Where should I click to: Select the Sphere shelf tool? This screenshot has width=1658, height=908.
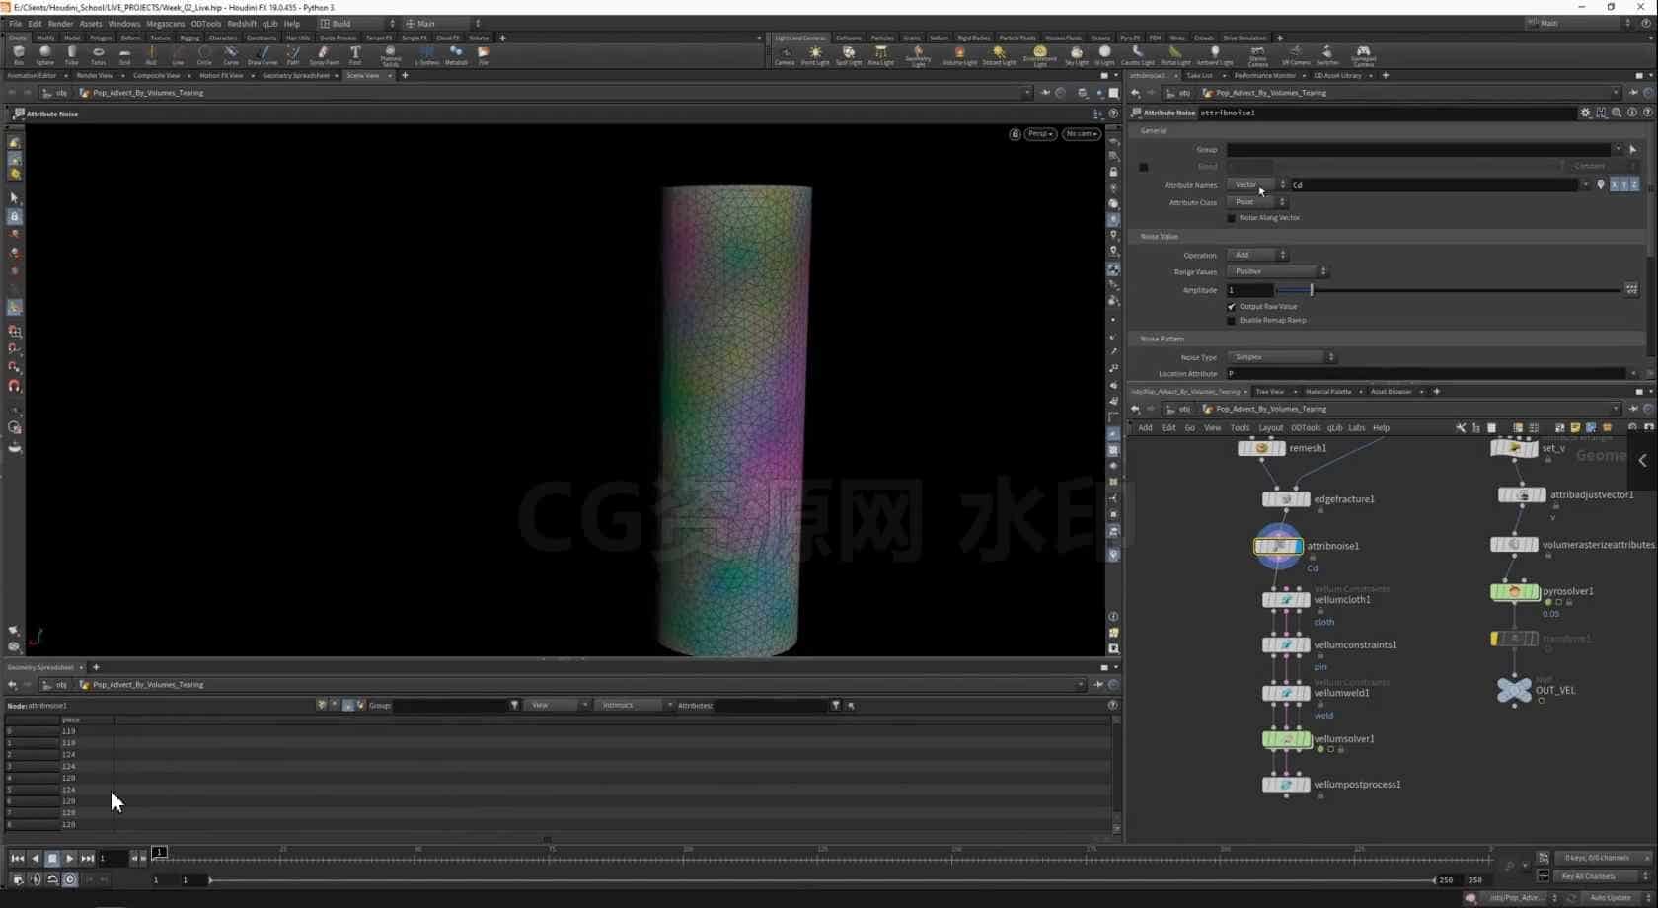[x=45, y=55]
